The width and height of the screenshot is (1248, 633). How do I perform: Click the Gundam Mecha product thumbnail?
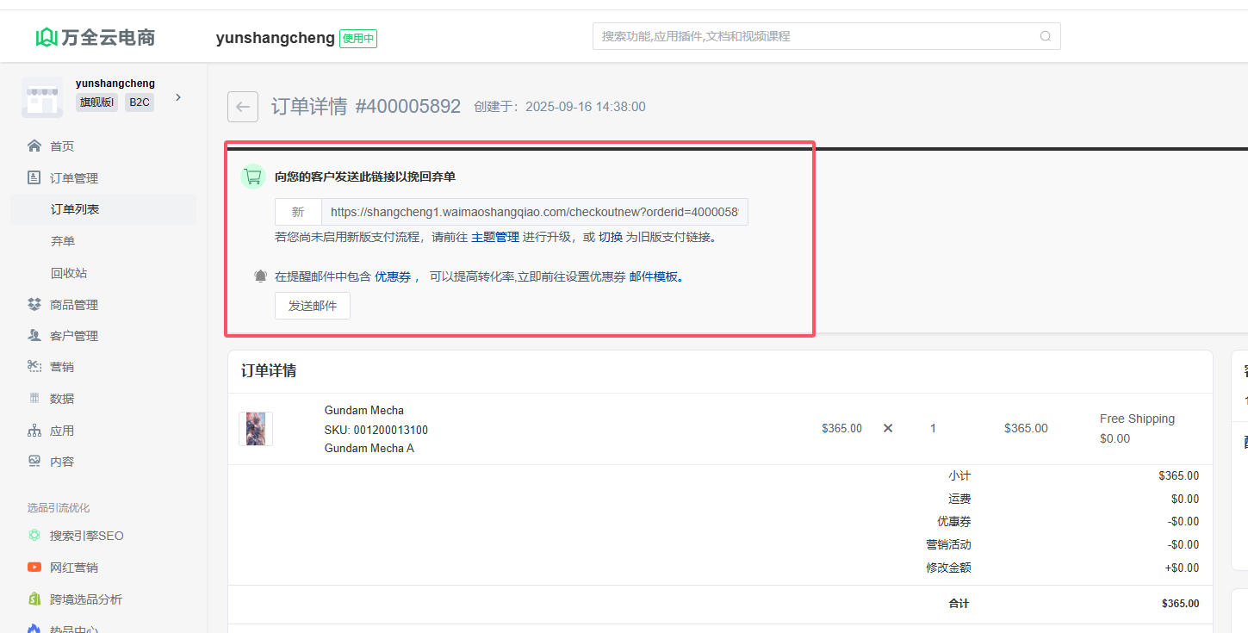(256, 429)
